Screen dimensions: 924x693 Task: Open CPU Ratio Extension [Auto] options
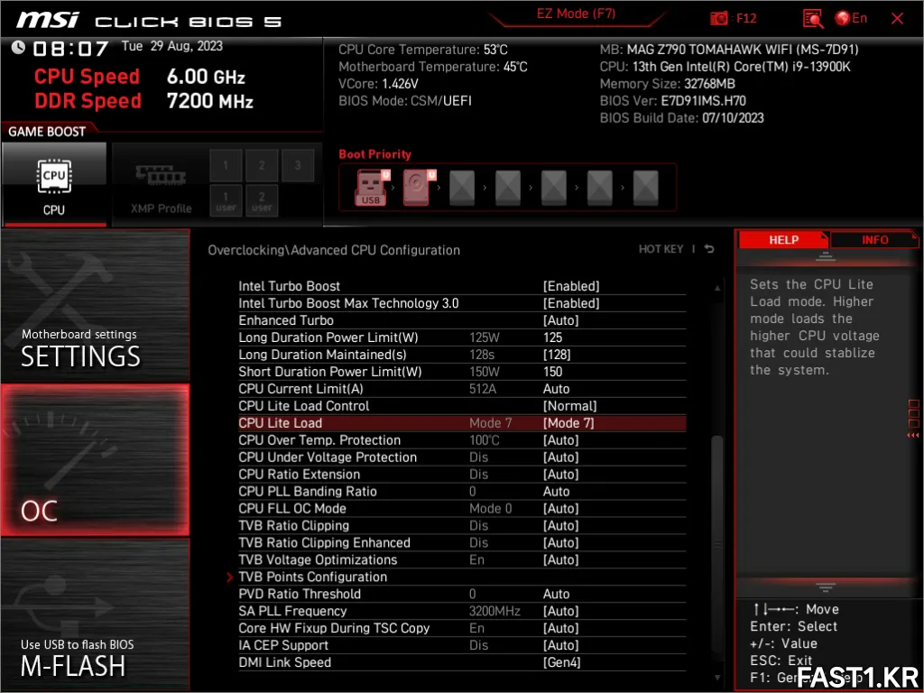(560, 475)
